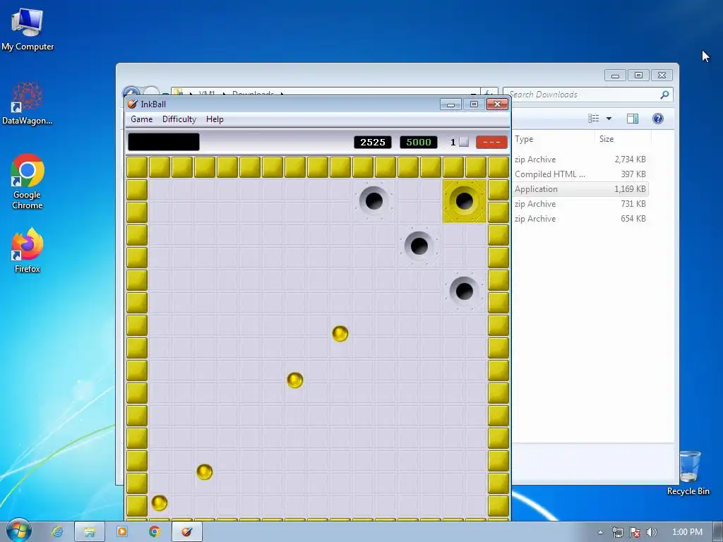Launch Internet Explorer from the taskbar
The image size is (723, 542).
(x=57, y=532)
